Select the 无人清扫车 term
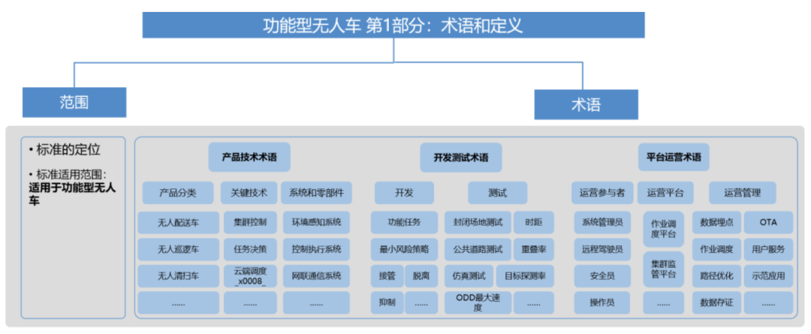This screenshot has height=334, width=811. [x=179, y=276]
